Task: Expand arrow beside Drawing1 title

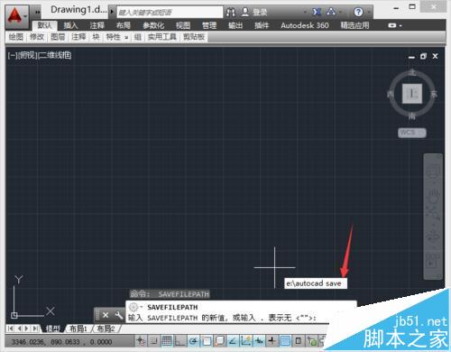Action: coord(112,12)
